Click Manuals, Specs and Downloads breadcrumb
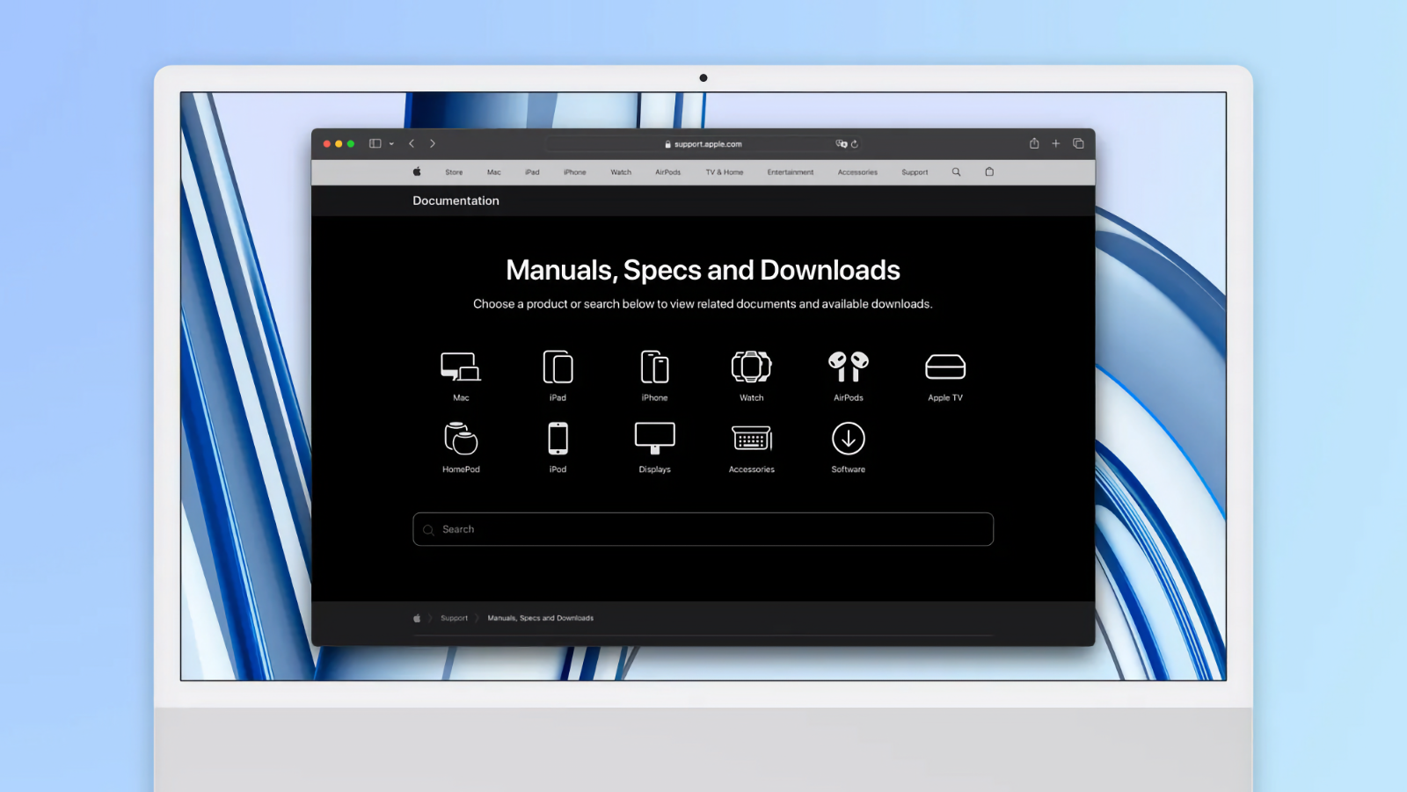 pyautogui.click(x=541, y=618)
